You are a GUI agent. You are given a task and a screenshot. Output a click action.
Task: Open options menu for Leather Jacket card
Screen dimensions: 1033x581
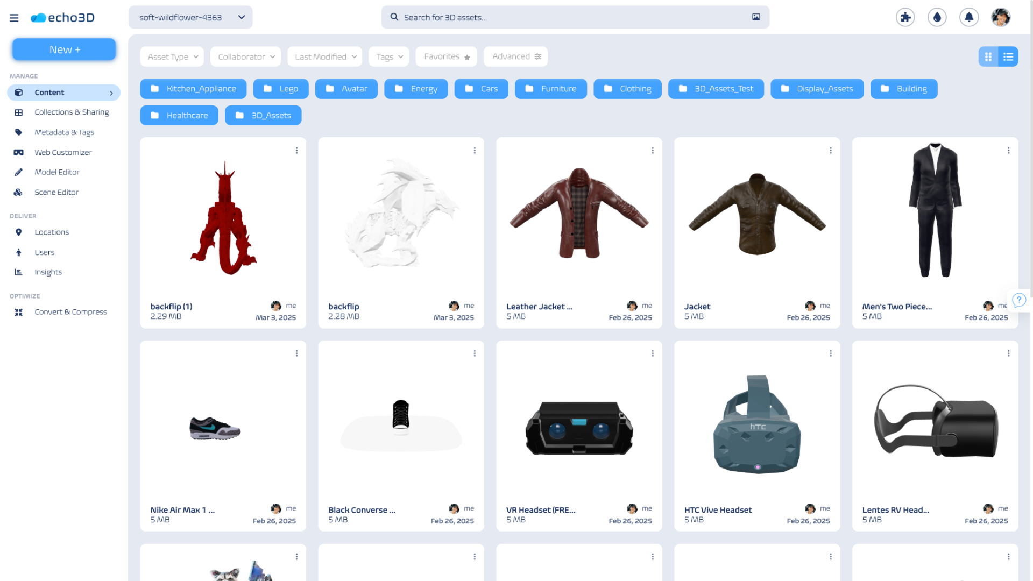tap(653, 151)
